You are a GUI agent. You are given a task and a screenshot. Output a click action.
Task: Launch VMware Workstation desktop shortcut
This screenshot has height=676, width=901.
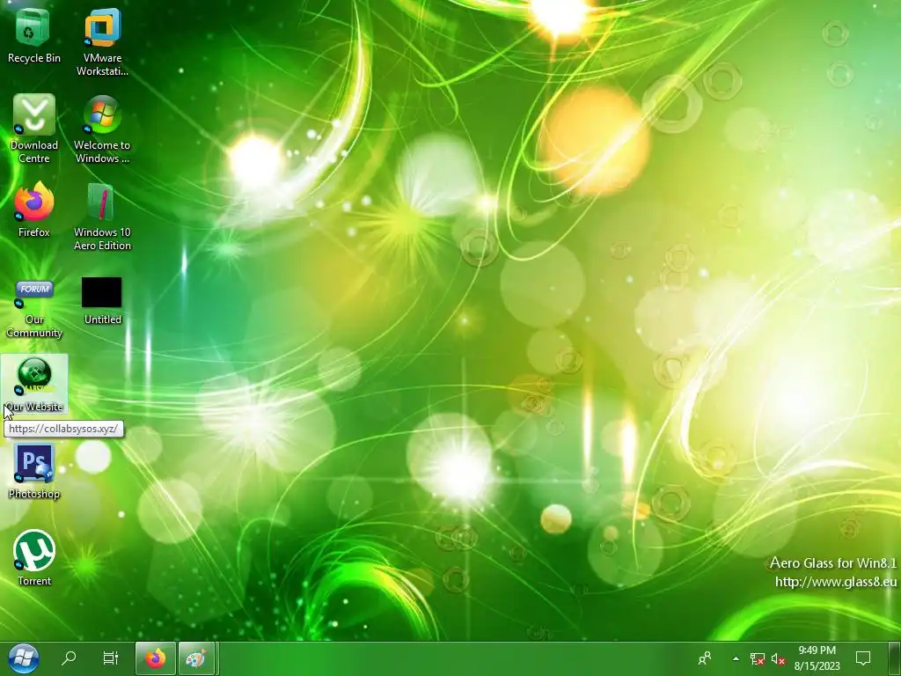coord(102,42)
